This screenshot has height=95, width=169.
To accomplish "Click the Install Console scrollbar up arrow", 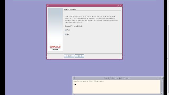I will 162,81.
